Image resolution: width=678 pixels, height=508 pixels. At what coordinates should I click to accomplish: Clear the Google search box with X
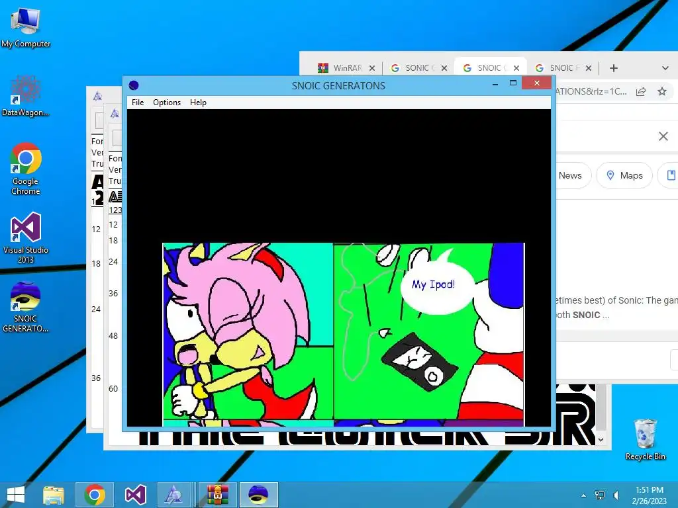point(663,136)
